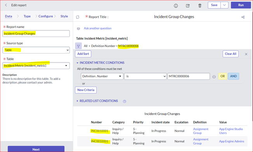
Task: Click the Value column header
Action: tap(223, 122)
